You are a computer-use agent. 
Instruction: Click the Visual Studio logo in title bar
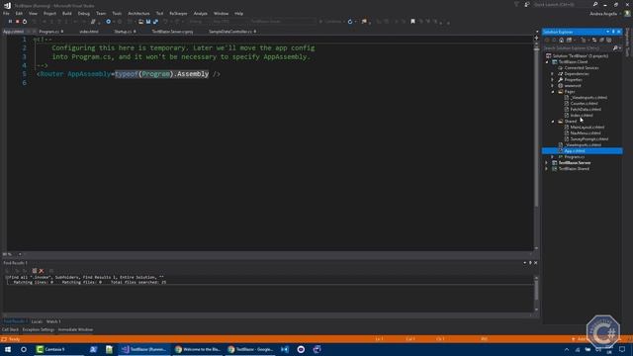tap(7, 5)
